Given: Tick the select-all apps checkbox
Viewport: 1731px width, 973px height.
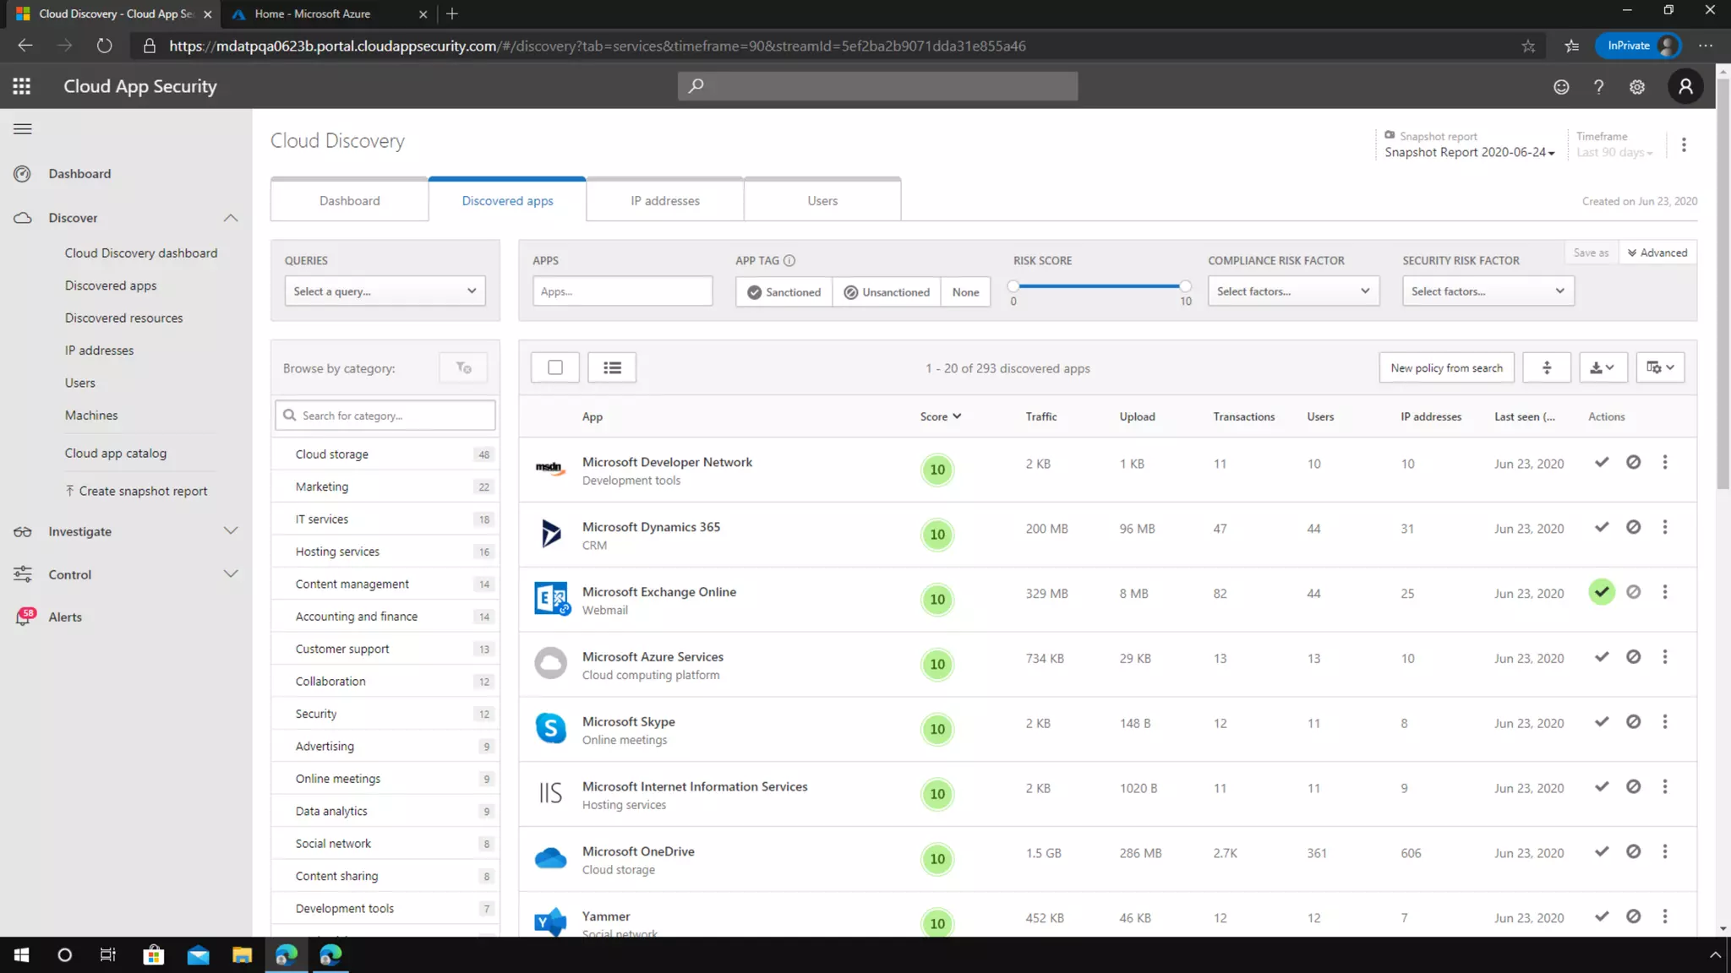Looking at the screenshot, I should click(555, 367).
